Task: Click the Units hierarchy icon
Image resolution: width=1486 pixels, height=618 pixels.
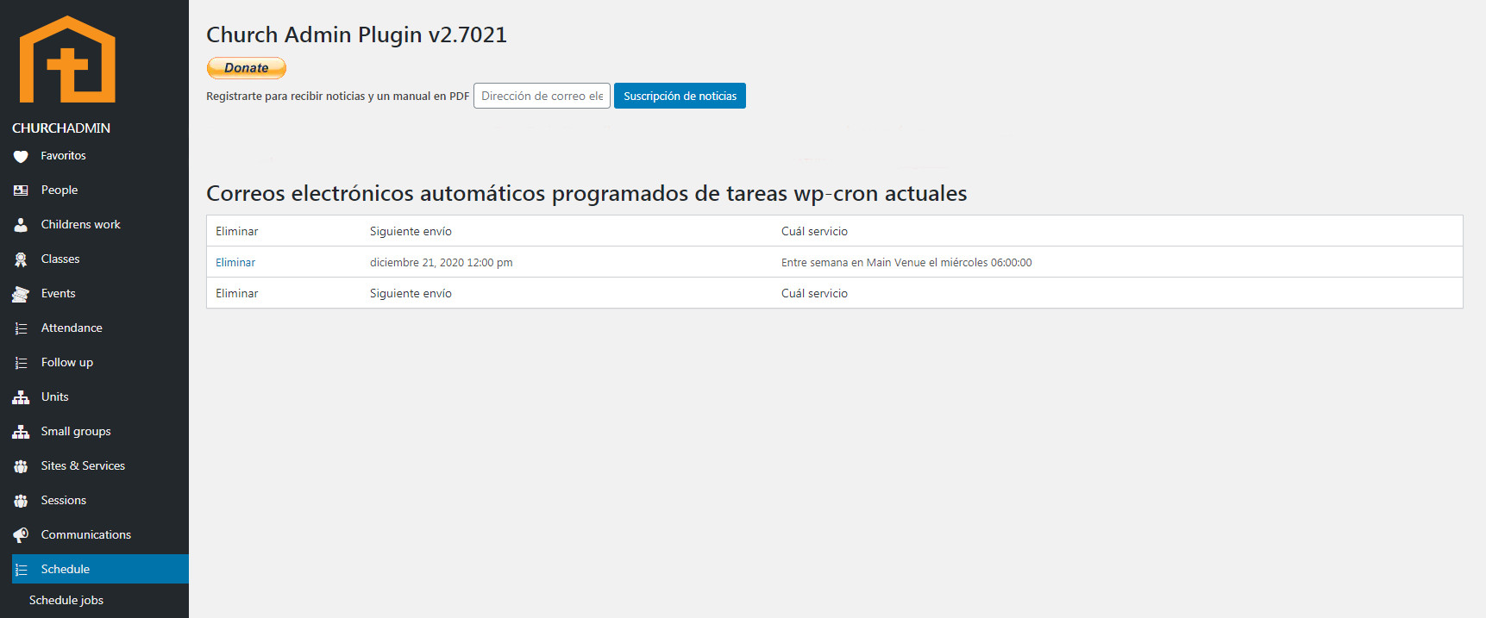Action: [x=21, y=397]
